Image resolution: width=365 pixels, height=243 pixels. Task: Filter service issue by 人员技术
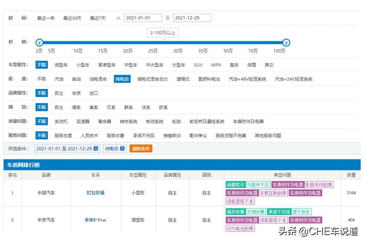(x=90, y=136)
